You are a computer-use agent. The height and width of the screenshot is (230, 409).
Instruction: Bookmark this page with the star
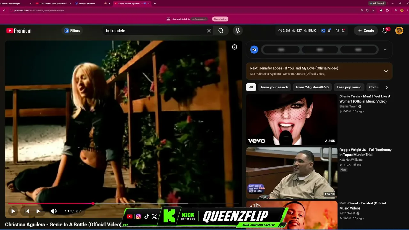point(373,10)
